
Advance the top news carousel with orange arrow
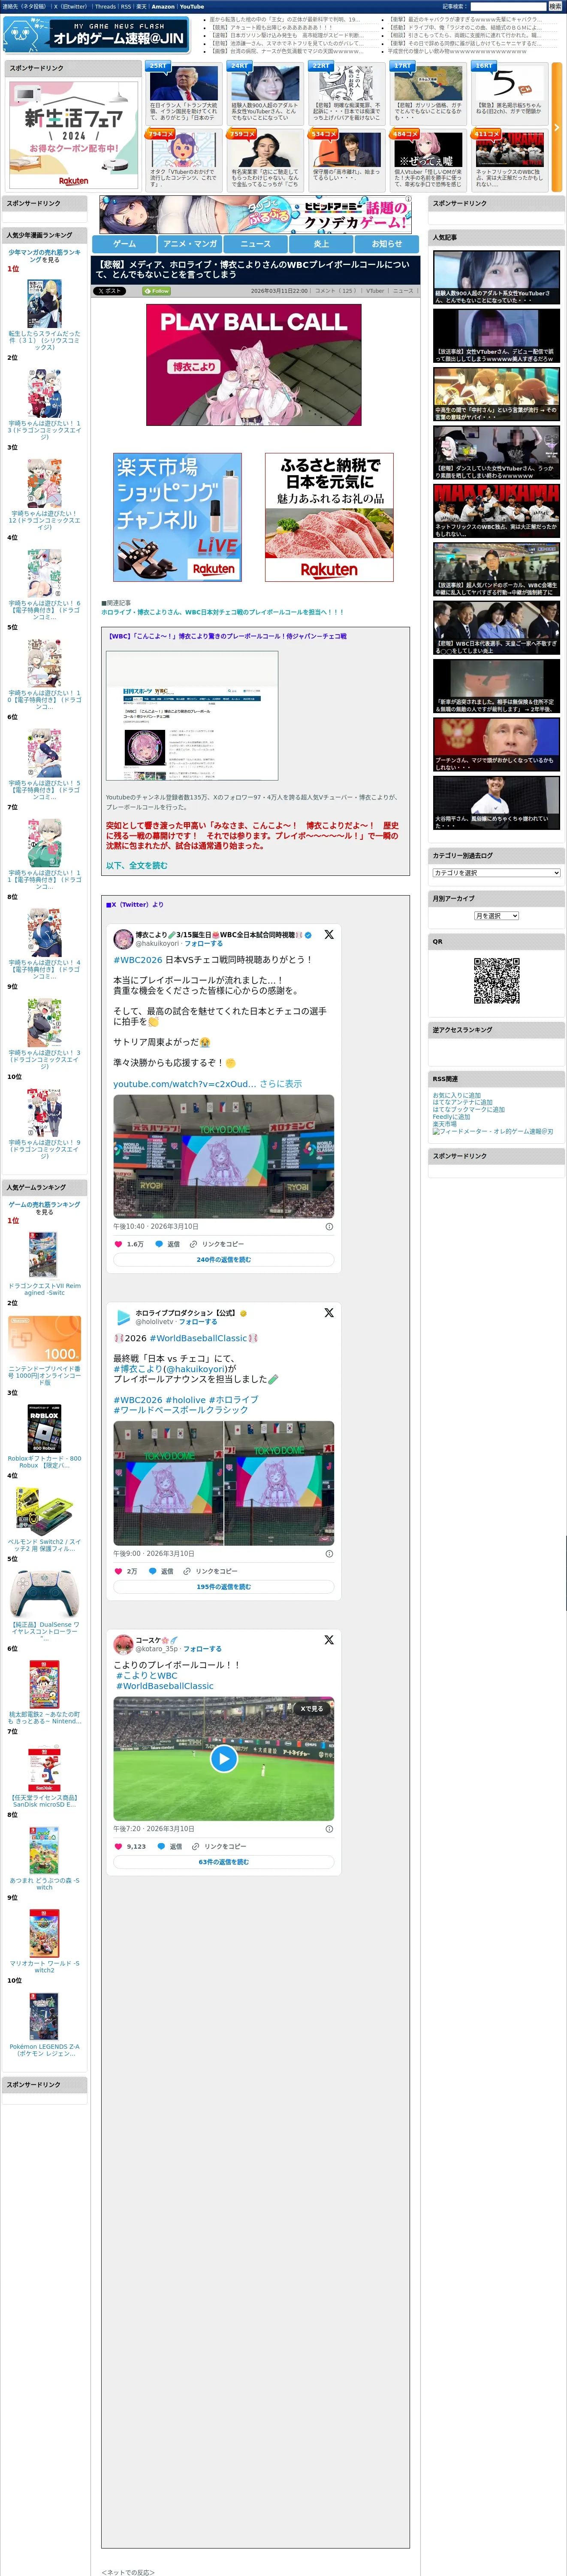[x=557, y=128]
